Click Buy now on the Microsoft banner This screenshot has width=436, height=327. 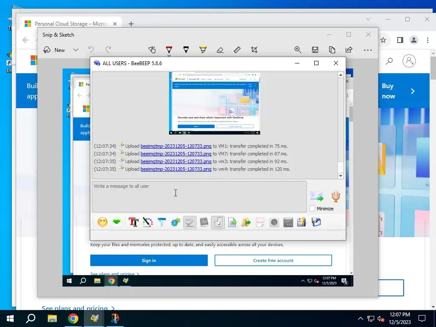tap(388, 91)
